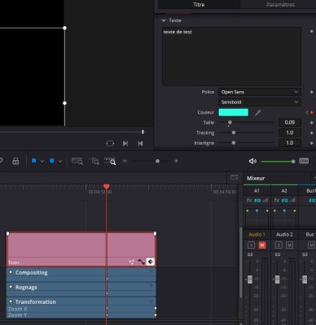Switch to the Titre tab
The image size is (316, 325).
coord(199,5)
